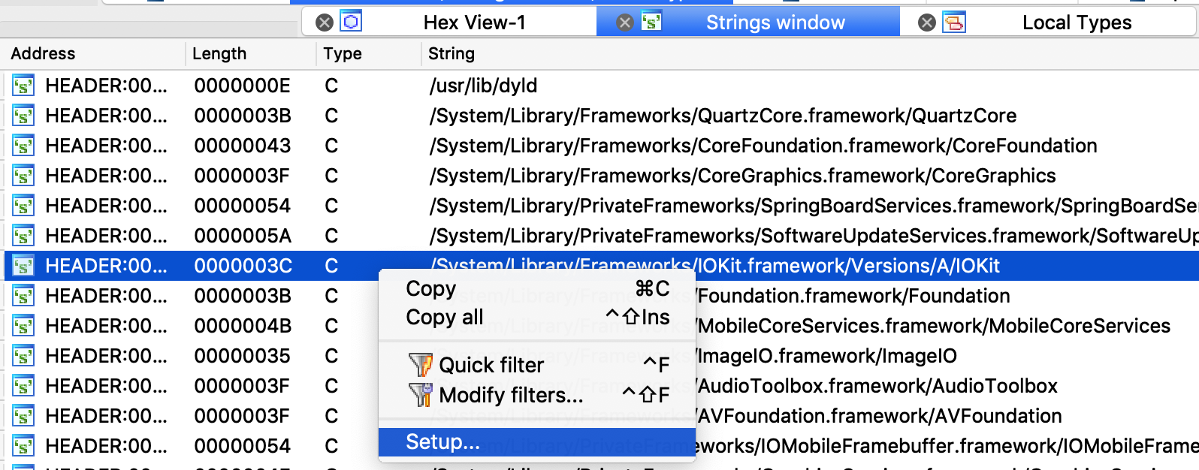Click the Hex View-1 tab icon
The height and width of the screenshot is (470, 1199).
351,22
